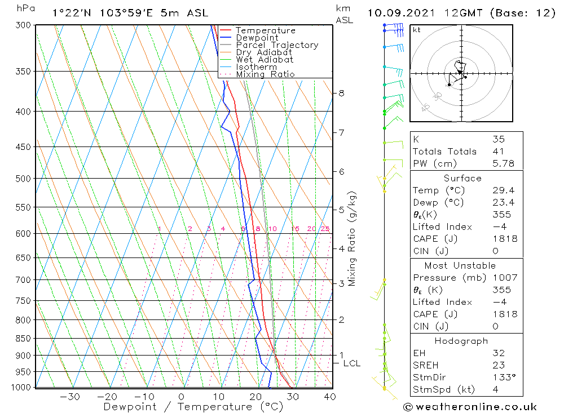Click the Surface section heading
Image resolution: width=564 pixels, height=413 pixels.
(462, 178)
